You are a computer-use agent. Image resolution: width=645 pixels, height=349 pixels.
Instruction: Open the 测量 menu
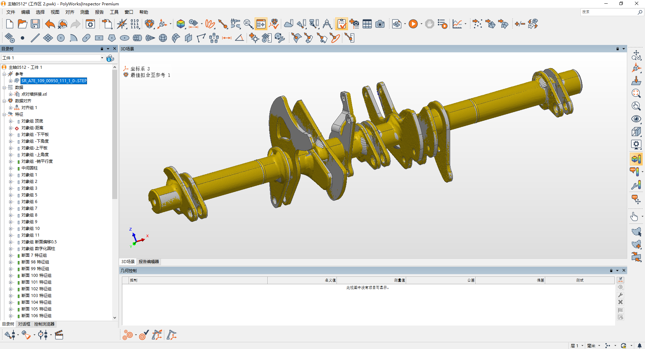click(x=85, y=12)
